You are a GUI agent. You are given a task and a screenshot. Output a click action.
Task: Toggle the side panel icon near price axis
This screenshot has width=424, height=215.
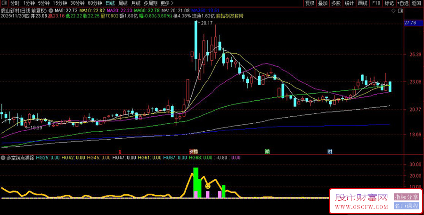(400, 10)
